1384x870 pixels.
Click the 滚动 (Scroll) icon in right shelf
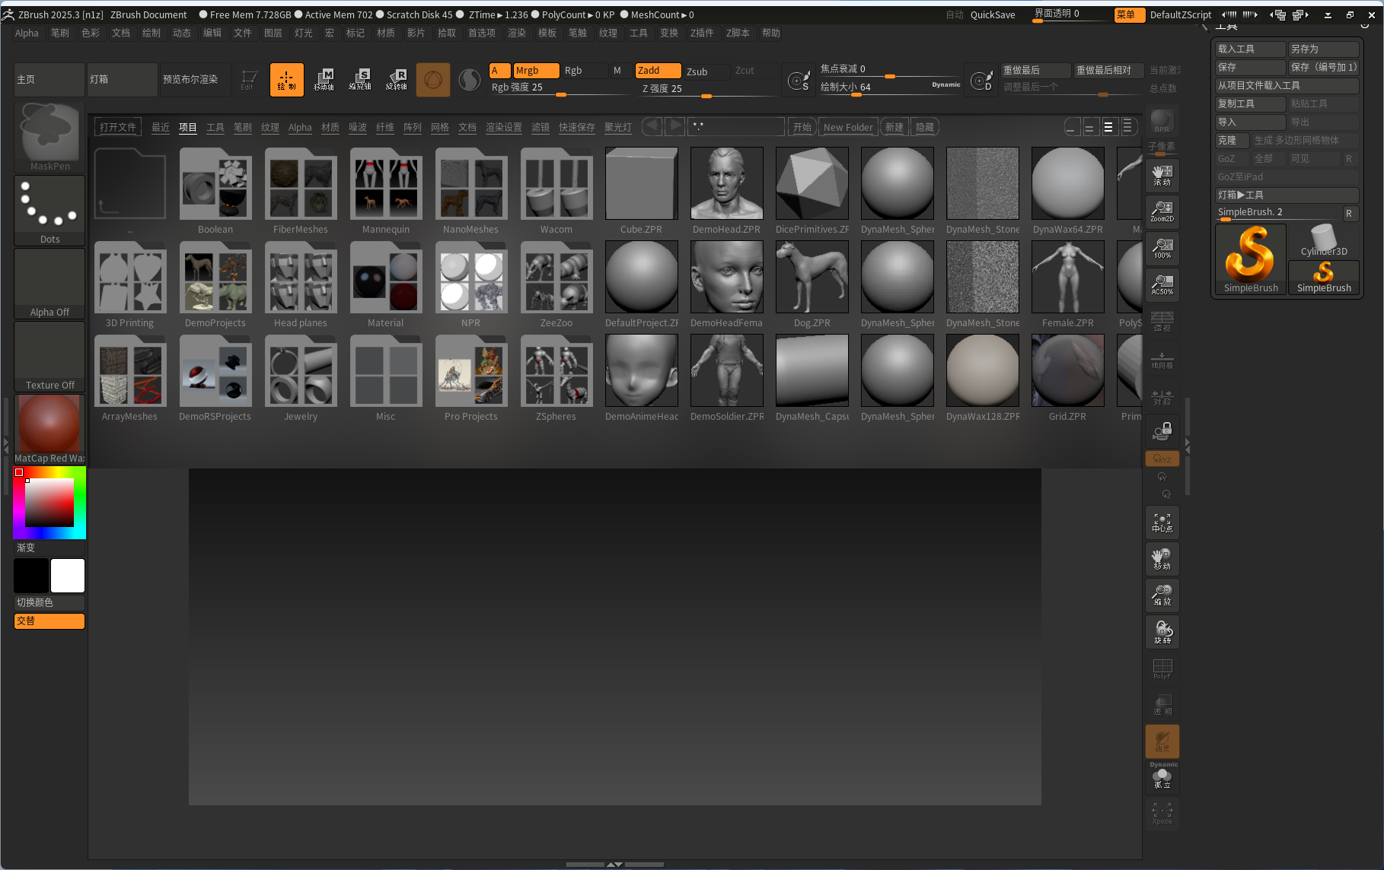pyautogui.click(x=1162, y=176)
